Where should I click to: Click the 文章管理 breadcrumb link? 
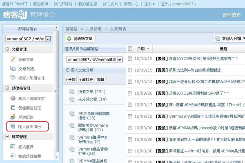click(x=94, y=29)
